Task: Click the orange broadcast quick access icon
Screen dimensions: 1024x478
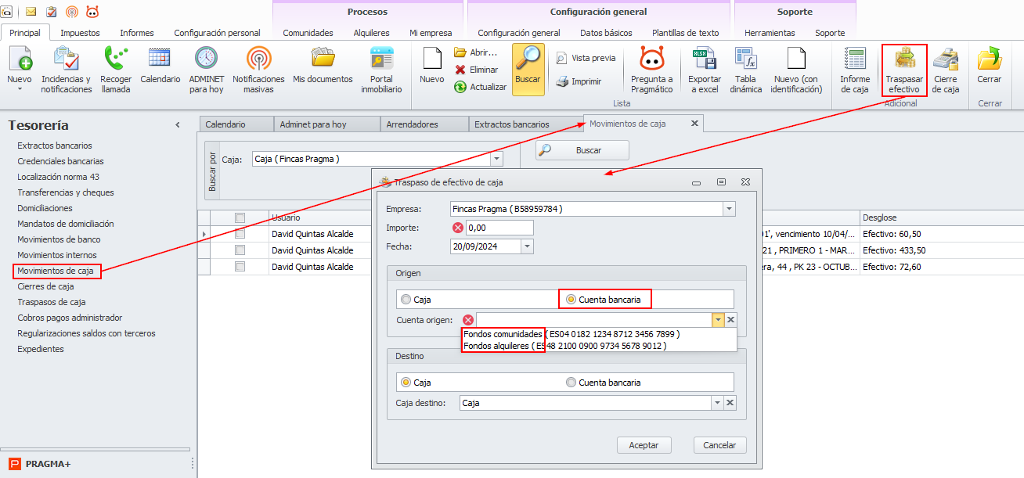Action: pos(72,12)
